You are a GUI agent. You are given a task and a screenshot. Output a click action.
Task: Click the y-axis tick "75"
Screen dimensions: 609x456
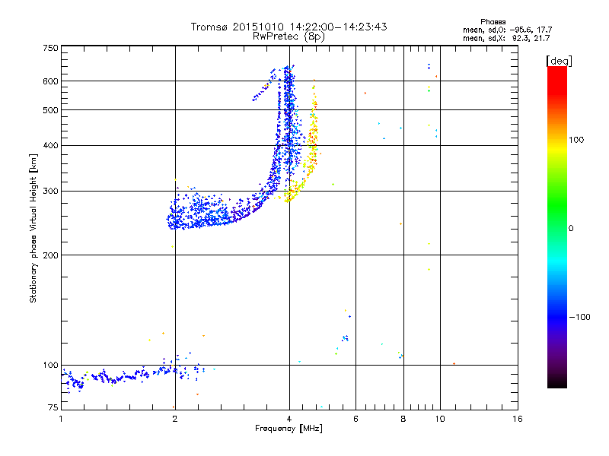click(x=53, y=407)
